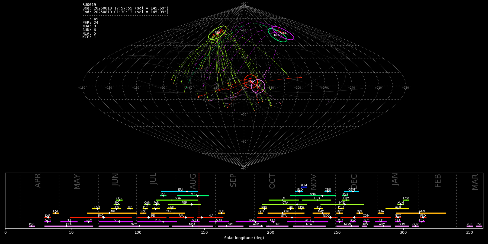Click the pink NZC shower bar
Viewport: 488px width, 244px height.
tap(134, 226)
